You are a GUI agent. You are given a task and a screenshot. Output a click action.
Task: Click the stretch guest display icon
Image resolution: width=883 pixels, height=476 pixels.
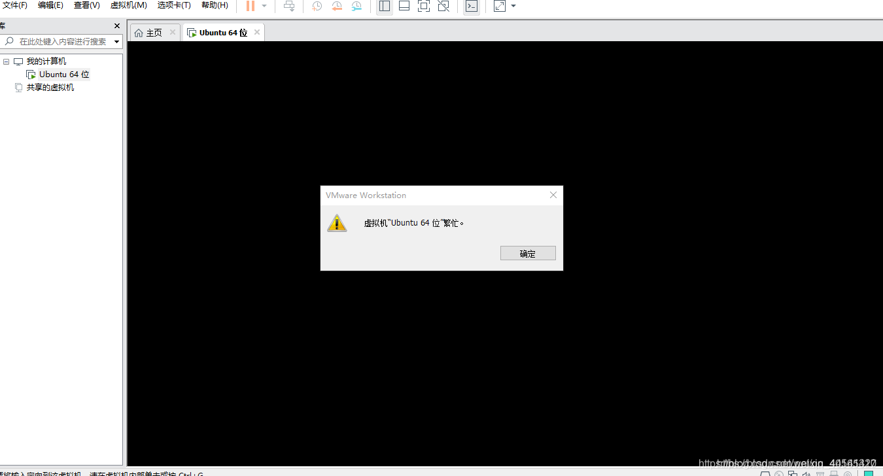pos(500,6)
